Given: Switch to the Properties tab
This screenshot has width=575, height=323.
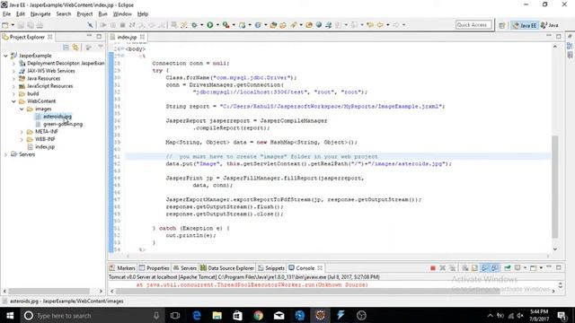Looking at the screenshot, I should (154, 268).
